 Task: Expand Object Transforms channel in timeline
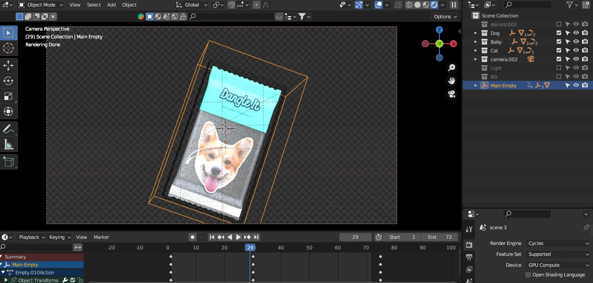(x=6, y=280)
